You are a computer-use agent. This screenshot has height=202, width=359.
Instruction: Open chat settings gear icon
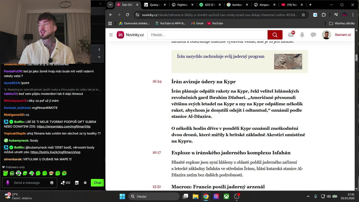point(85,183)
